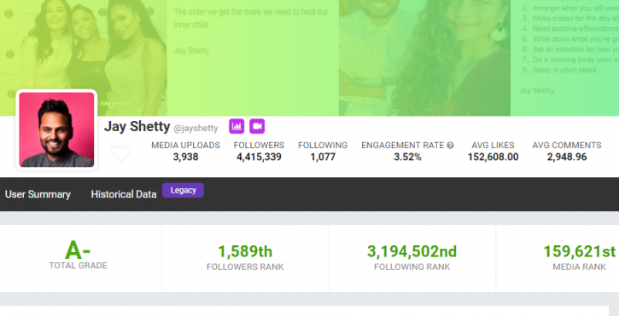Click the 159,621st Media Rank value
The height and width of the screenshot is (316, 619).
579,251
